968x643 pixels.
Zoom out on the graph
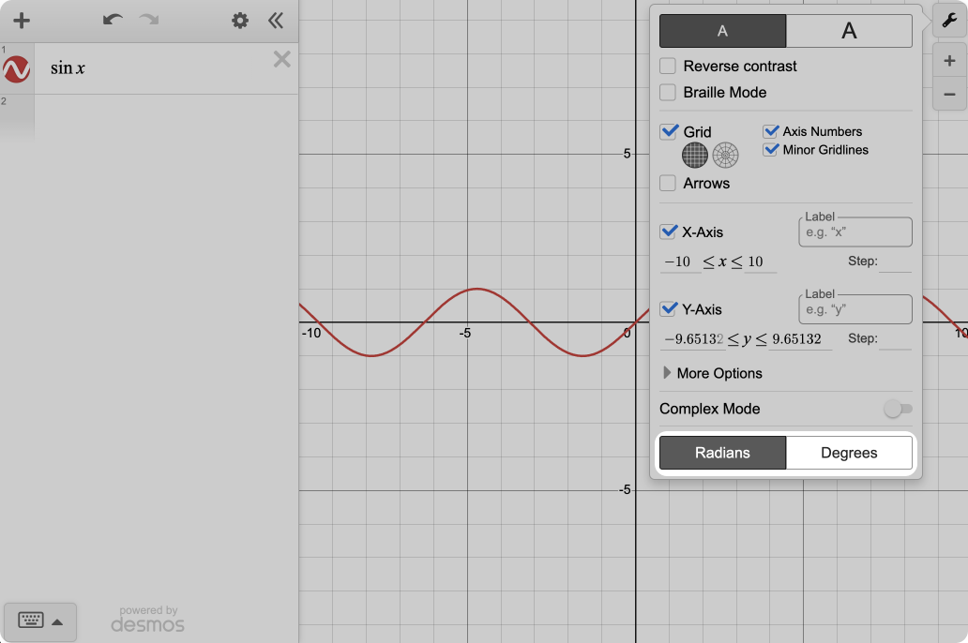pos(948,94)
